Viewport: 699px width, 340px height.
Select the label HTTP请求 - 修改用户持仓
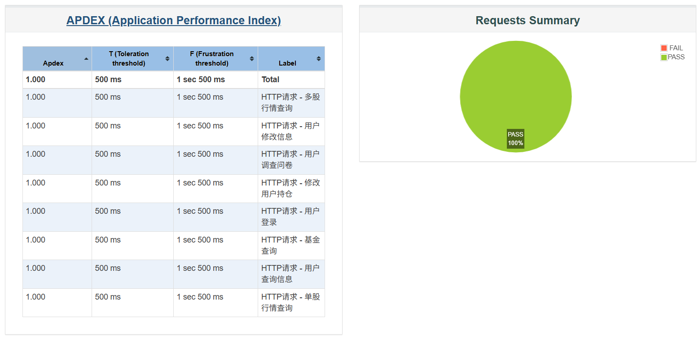click(x=291, y=188)
